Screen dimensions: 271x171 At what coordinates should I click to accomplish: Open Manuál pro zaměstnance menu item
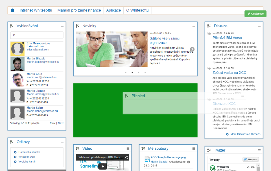tap(79, 10)
